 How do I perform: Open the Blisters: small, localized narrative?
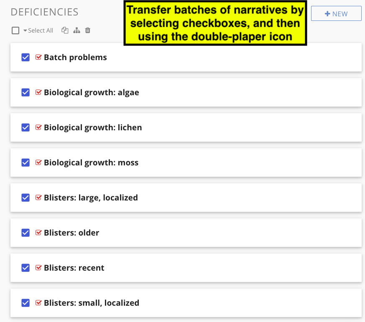click(92, 303)
